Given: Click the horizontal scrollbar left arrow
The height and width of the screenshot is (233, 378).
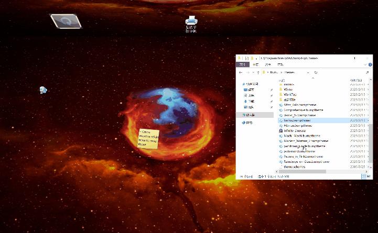Looking at the screenshot, I should [277, 172].
